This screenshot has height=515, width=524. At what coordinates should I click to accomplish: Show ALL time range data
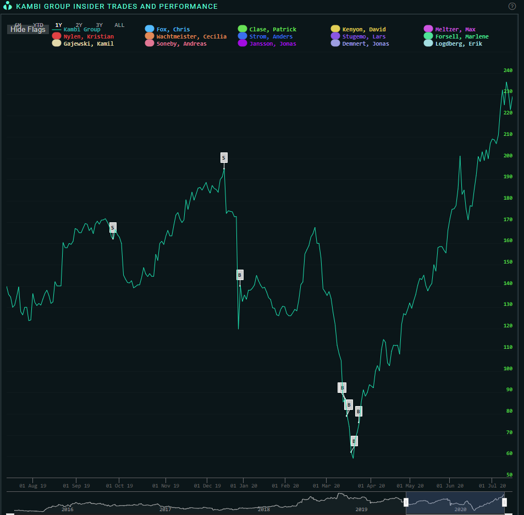click(x=119, y=25)
